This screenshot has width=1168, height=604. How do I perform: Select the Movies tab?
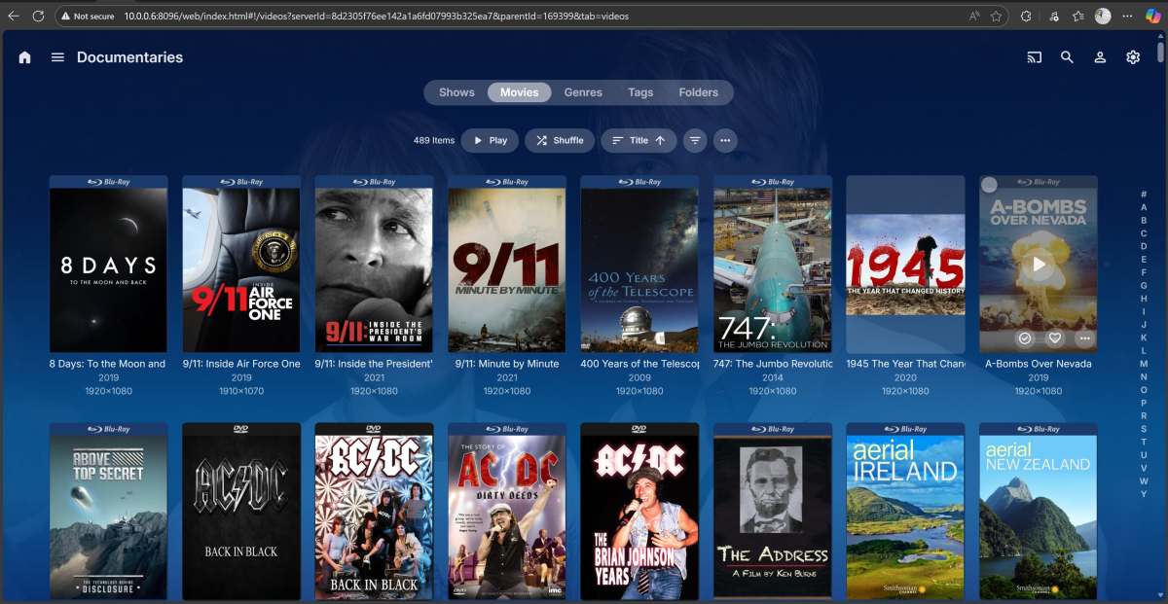point(520,92)
